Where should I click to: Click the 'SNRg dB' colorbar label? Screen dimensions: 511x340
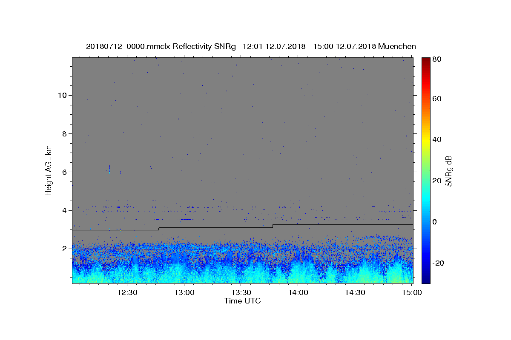coord(448,171)
